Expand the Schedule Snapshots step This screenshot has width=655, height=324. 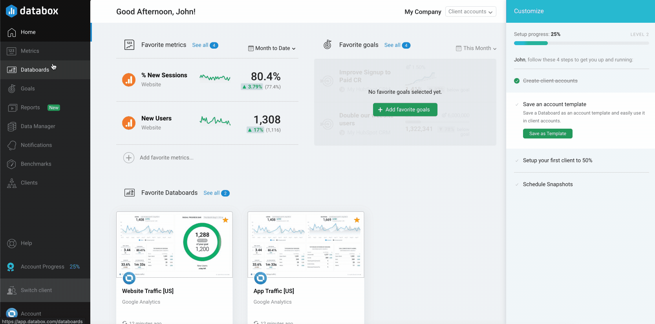547,184
